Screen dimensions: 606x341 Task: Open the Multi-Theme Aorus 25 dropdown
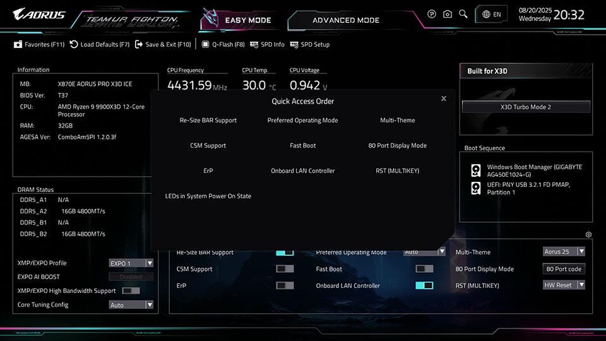[x=564, y=251]
